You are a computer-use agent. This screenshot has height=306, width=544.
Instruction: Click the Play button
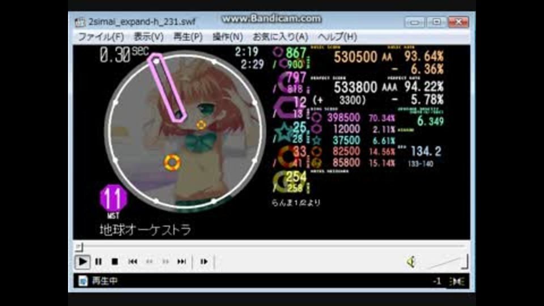(83, 262)
